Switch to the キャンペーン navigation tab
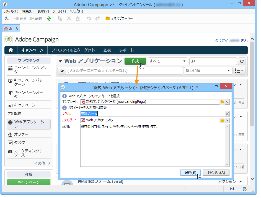The width and height of the screenshot is (261, 198). click(x=32, y=50)
